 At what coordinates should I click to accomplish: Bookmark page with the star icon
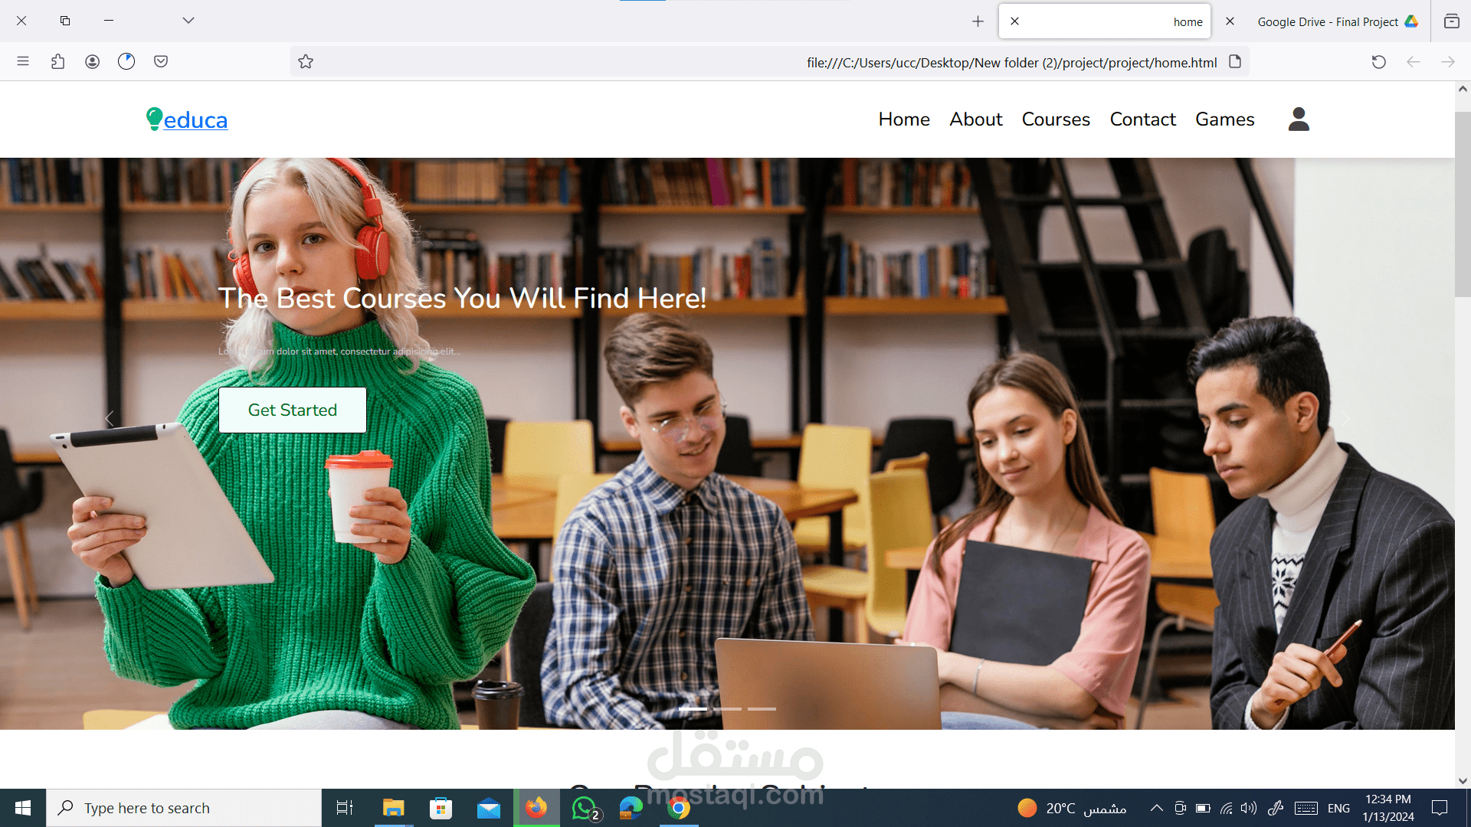(306, 62)
